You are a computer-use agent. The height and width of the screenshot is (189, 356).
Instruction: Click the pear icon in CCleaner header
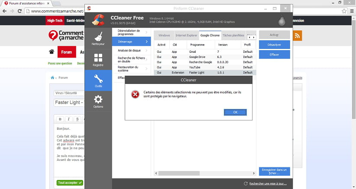point(282,20)
